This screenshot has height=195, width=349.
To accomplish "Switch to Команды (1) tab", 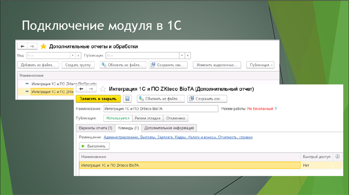I will [x=128, y=128].
